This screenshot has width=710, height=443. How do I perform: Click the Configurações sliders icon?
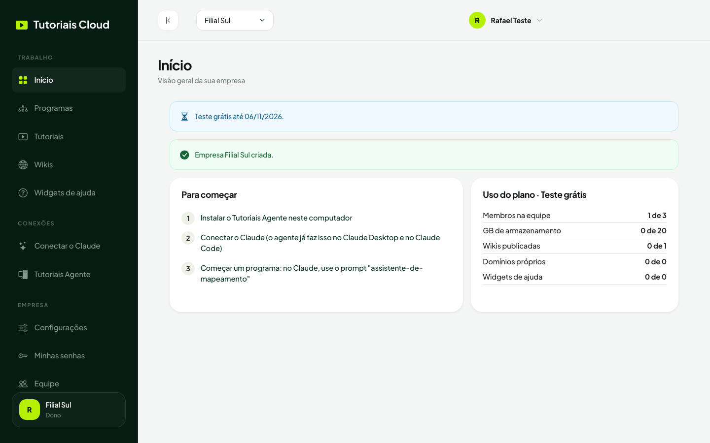click(23, 328)
